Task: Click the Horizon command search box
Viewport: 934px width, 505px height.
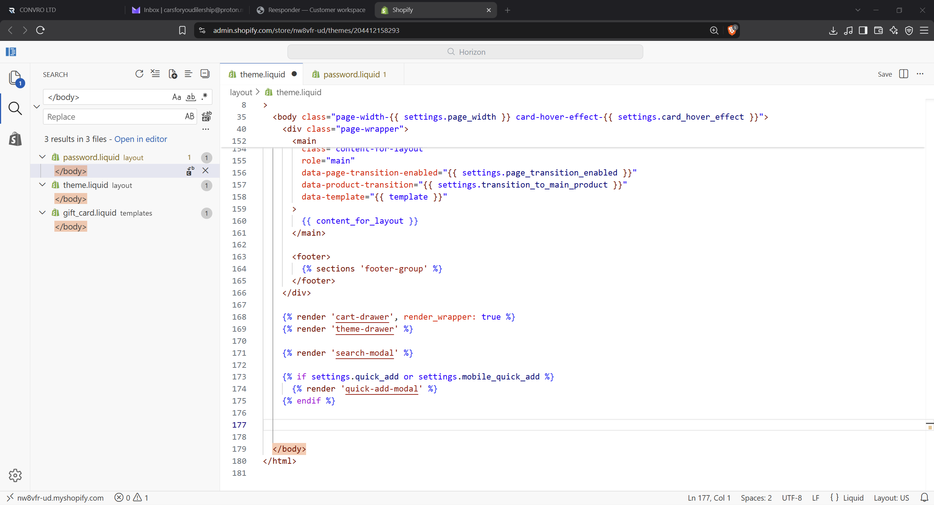Action: pyautogui.click(x=465, y=52)
